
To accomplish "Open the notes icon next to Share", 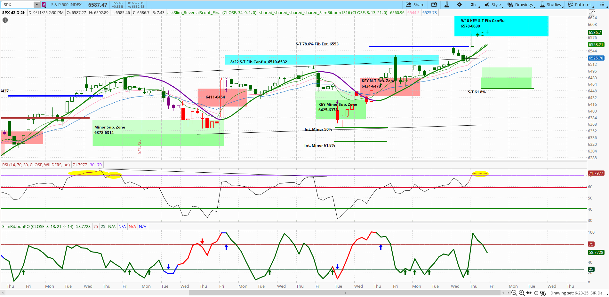I will (x=434, y=4).
